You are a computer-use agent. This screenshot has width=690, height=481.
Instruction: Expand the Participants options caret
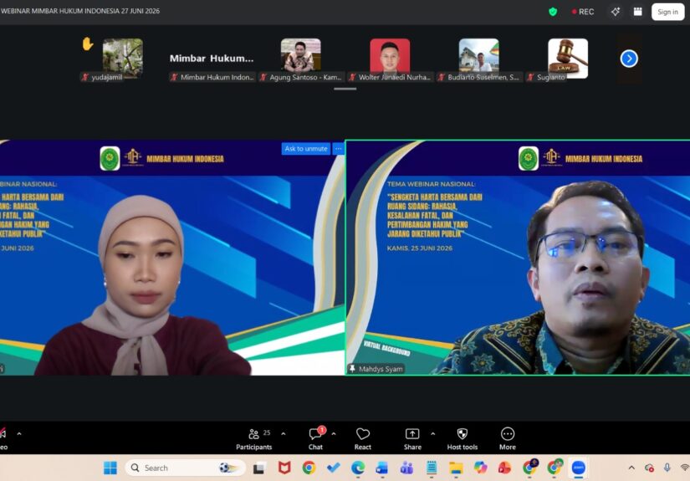(x=284, y=434)
